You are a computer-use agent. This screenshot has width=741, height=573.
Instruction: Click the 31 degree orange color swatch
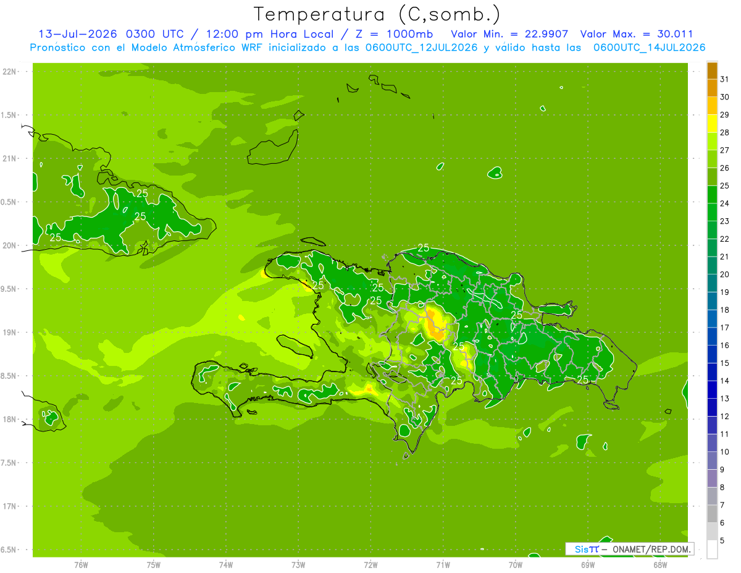[712, 88]
